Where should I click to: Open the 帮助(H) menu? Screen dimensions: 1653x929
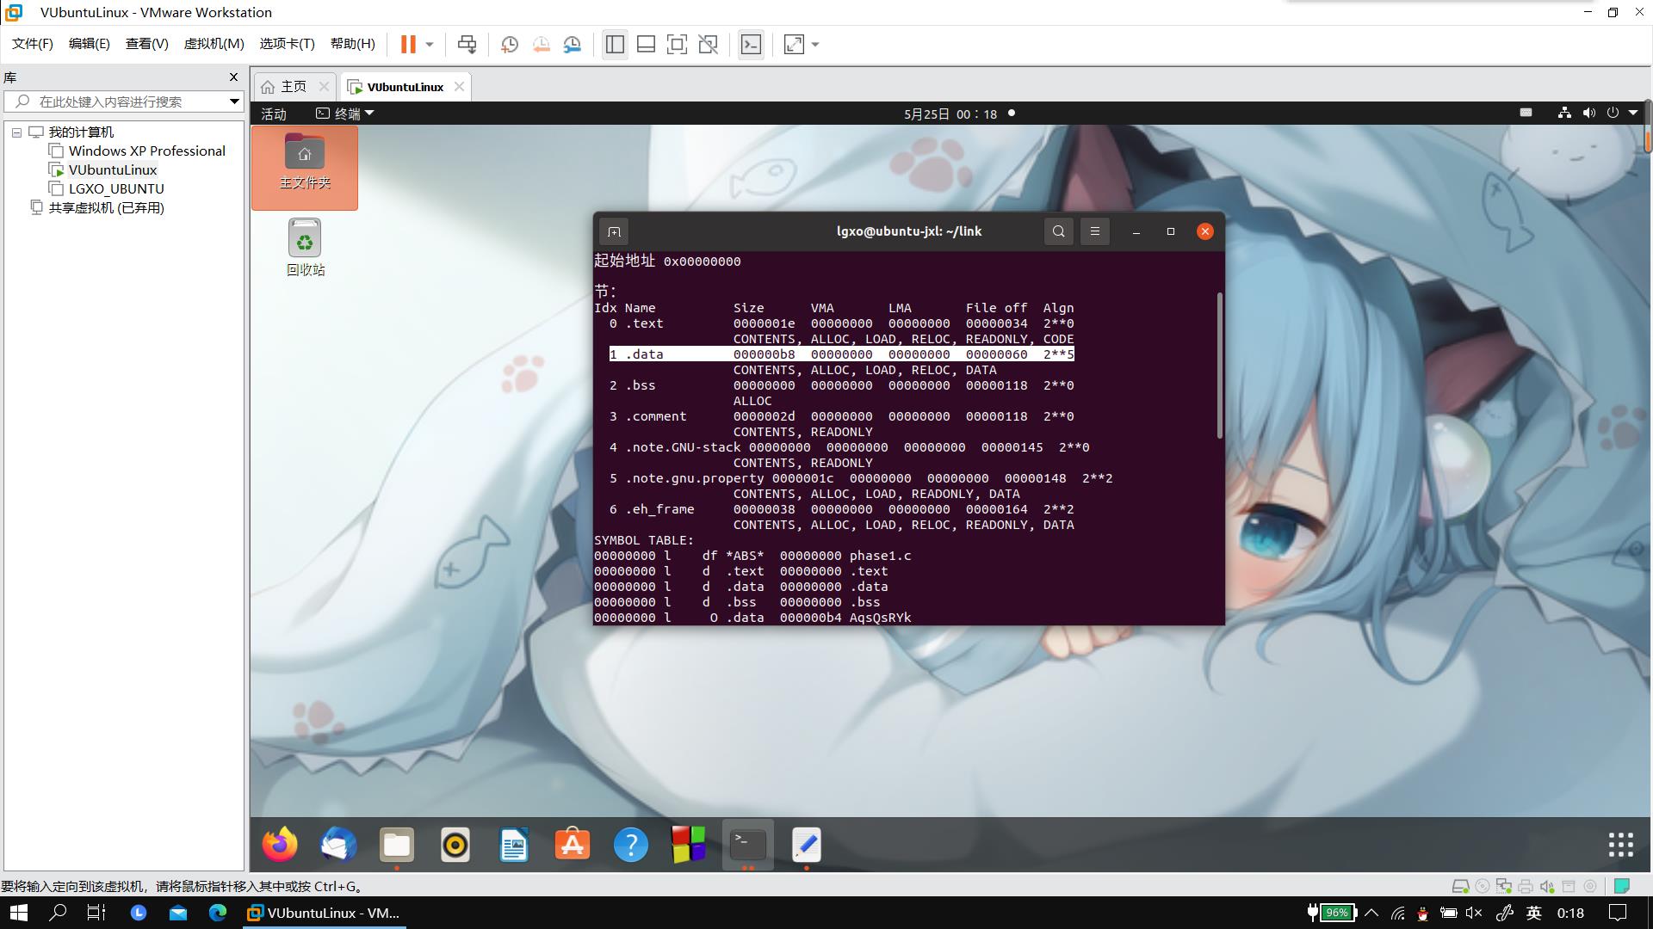point(353,44)
